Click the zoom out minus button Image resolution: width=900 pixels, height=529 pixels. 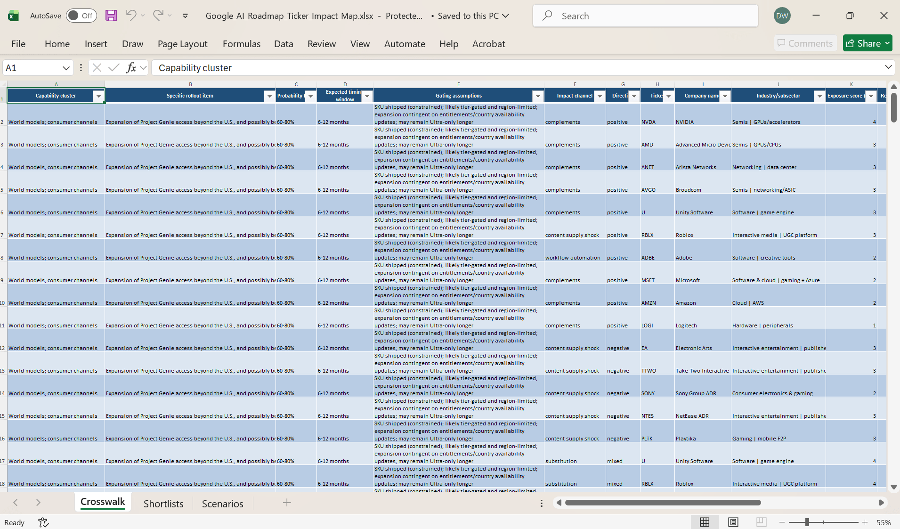[x=782, y=522]
